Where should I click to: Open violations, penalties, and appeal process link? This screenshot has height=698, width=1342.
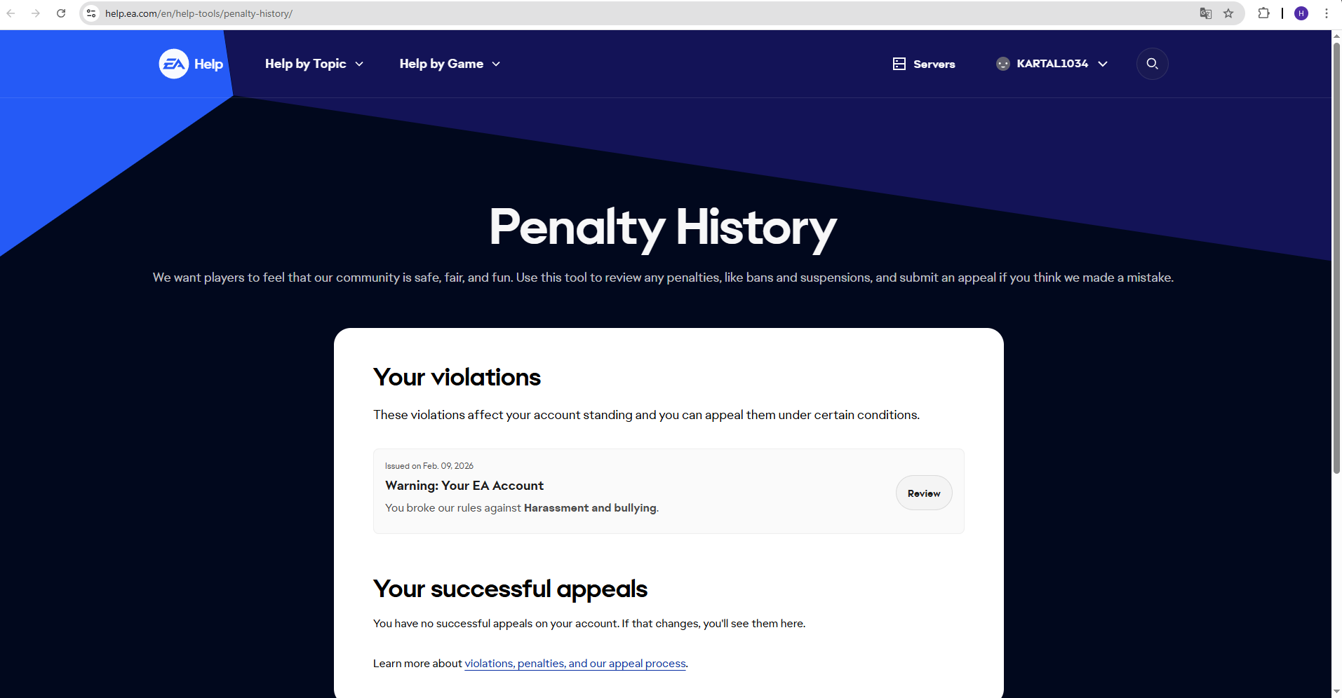pyautogui.click(x=575, y=664)
